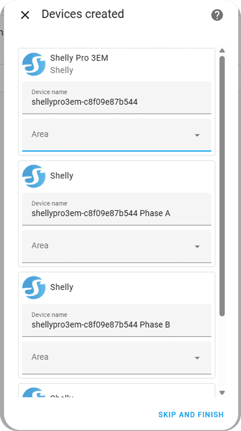
Task: Click the scrollbar down arrow
Action: tap(222, 393)
